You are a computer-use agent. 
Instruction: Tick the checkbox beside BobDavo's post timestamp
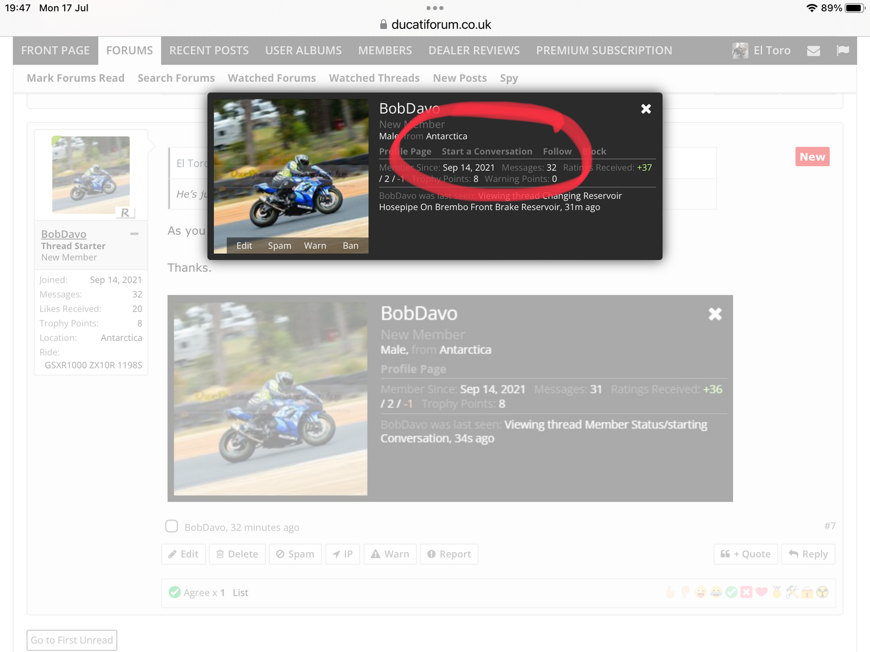pyautogui.click(x=172, y=526)
